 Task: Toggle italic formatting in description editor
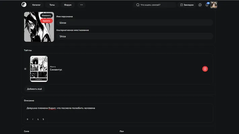pyautogui.click(x=33, y=119)
